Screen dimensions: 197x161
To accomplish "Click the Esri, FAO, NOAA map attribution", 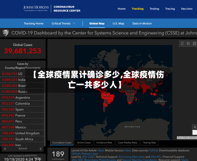I will (x=187, y=138).
